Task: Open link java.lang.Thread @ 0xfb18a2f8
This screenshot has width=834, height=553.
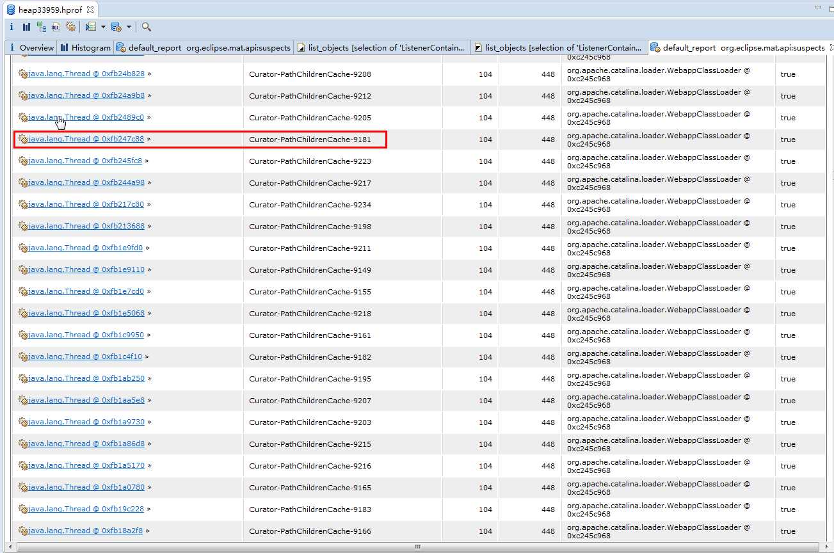Action: tap(85, 531)
